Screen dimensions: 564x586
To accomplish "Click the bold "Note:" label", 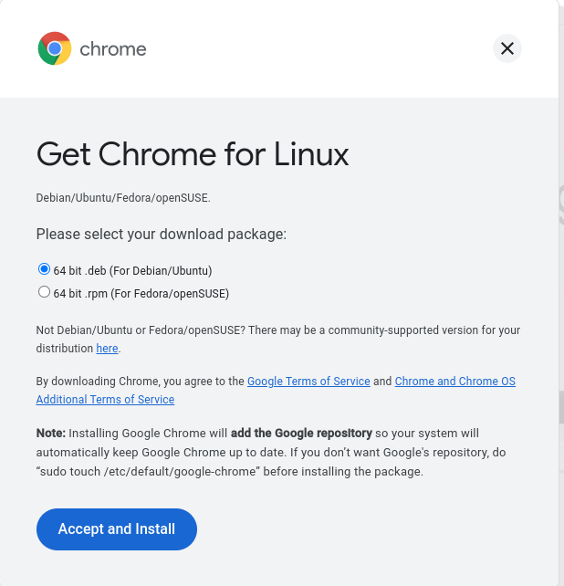I will point(51,433).
